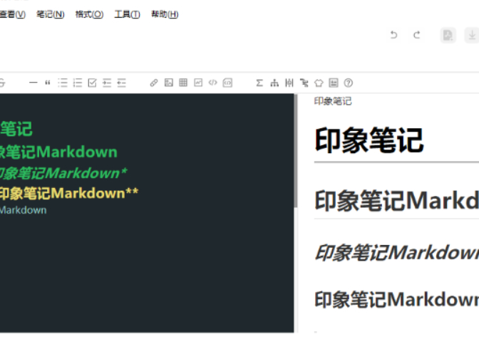The image size is (479, 359).
Task: Insert a math formula (sigma)
Action: tap(259, 83)
